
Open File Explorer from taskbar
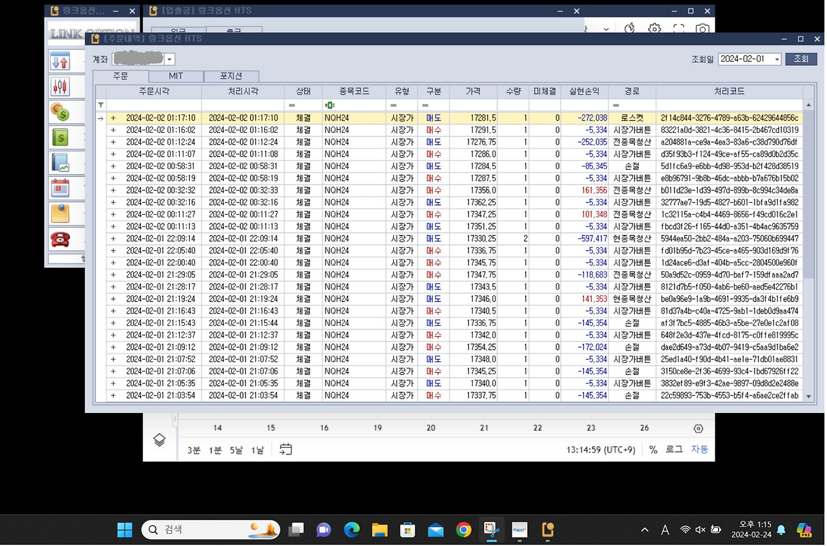point(379,530)
